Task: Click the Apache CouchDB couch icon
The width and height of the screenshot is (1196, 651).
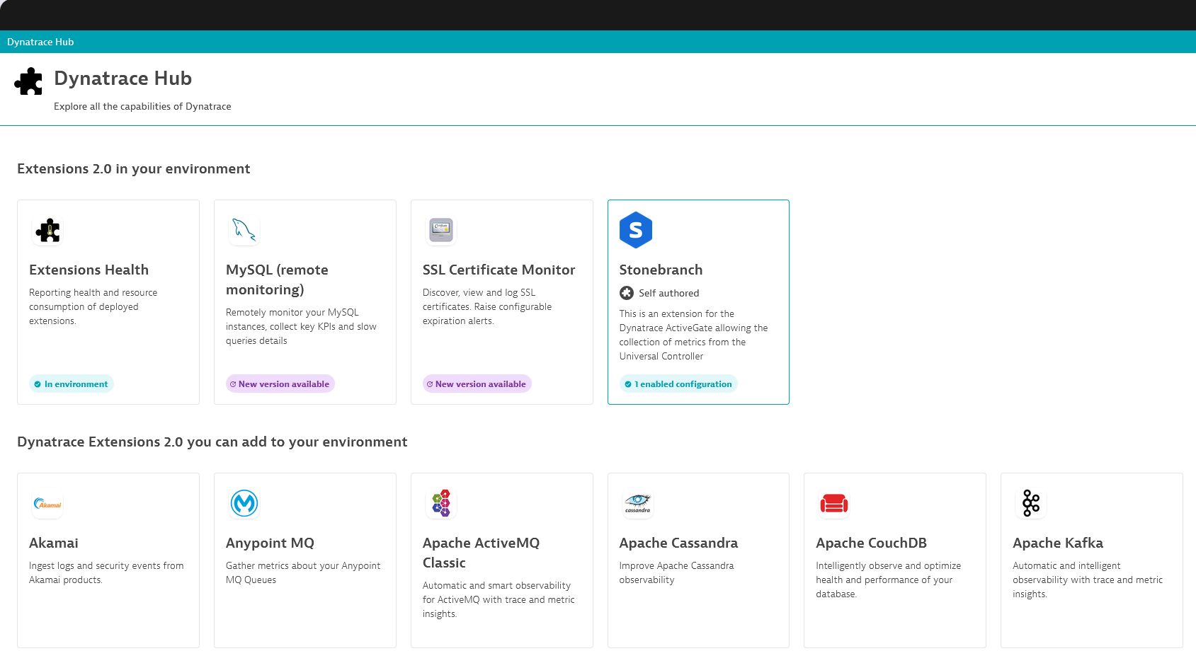Action: point(834,504)
